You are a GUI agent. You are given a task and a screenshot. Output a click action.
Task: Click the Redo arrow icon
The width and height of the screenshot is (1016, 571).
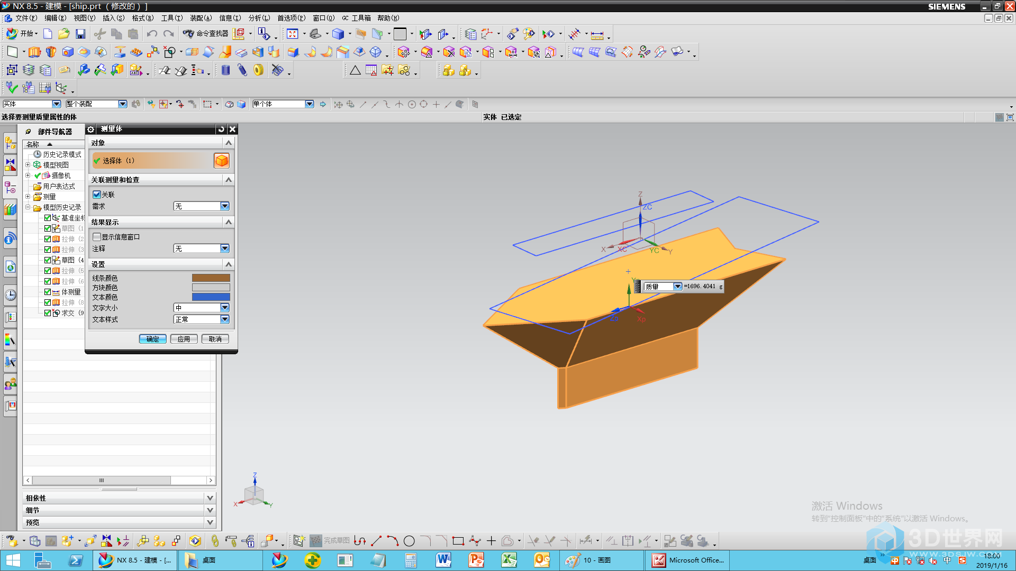pyautogui.click(x=168, y=34)
